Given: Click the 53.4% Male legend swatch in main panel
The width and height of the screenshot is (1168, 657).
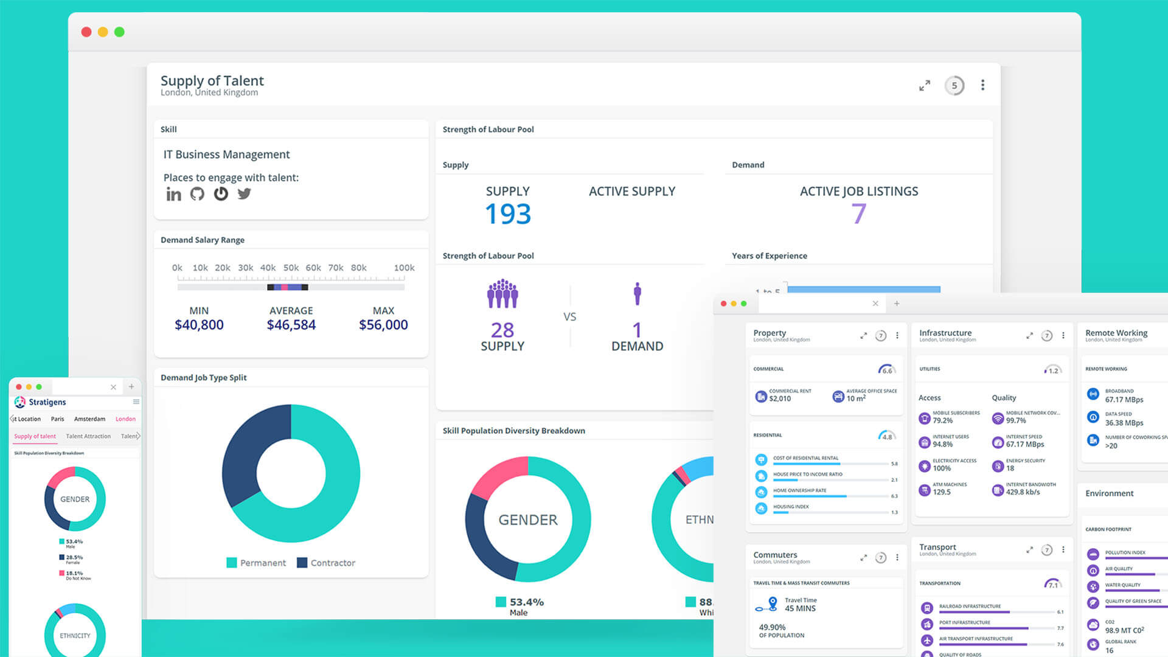Looking at the screenshot, I should [501, 602].
